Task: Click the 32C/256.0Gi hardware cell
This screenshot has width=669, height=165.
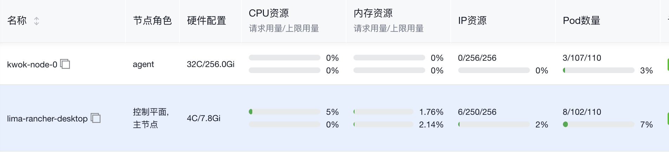Action: coord(210,64)
